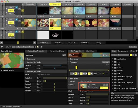Viewport: 138px width, 108px height.
Task: Toggle Layer 3 yellow V button
Action: coord(23,11)
